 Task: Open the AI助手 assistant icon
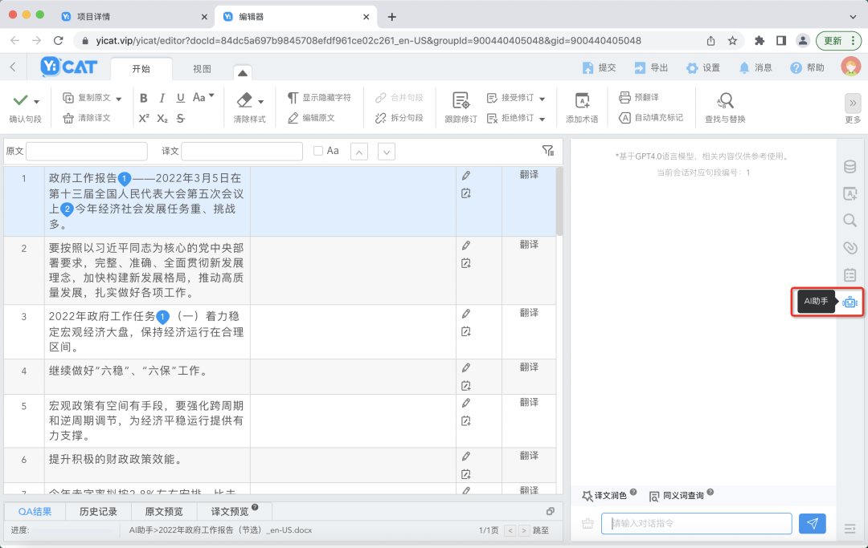(850, 302)
